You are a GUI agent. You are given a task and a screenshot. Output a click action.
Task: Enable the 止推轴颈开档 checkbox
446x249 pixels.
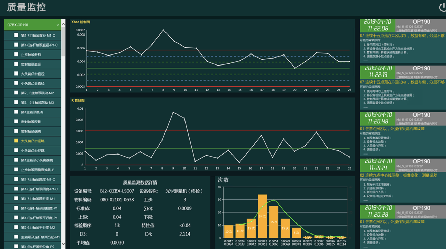(16, 54)
